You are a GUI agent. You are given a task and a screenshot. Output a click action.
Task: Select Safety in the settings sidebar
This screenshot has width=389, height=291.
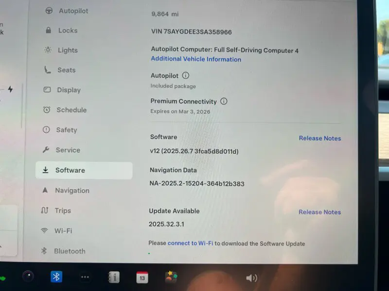pos(60,130)
